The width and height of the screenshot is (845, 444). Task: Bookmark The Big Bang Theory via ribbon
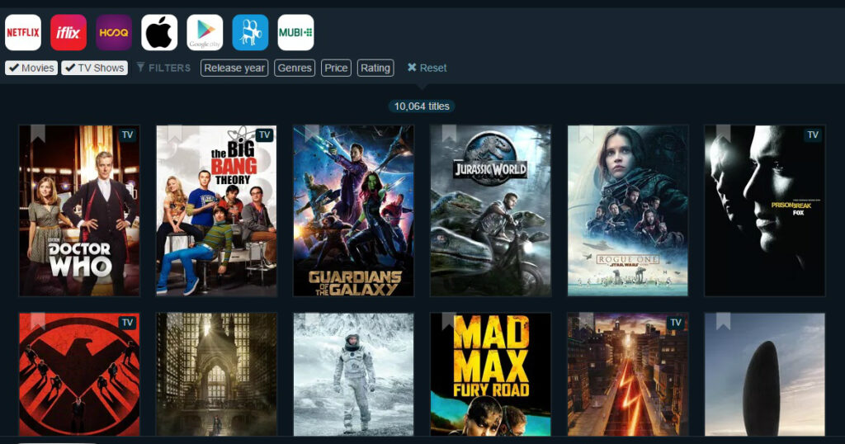click(x=175, y=134)
